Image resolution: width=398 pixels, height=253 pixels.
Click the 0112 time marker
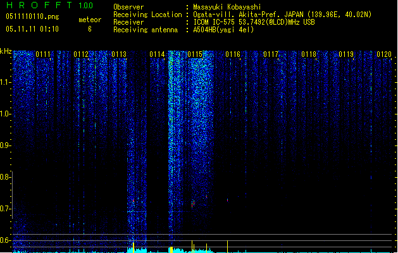81,54
